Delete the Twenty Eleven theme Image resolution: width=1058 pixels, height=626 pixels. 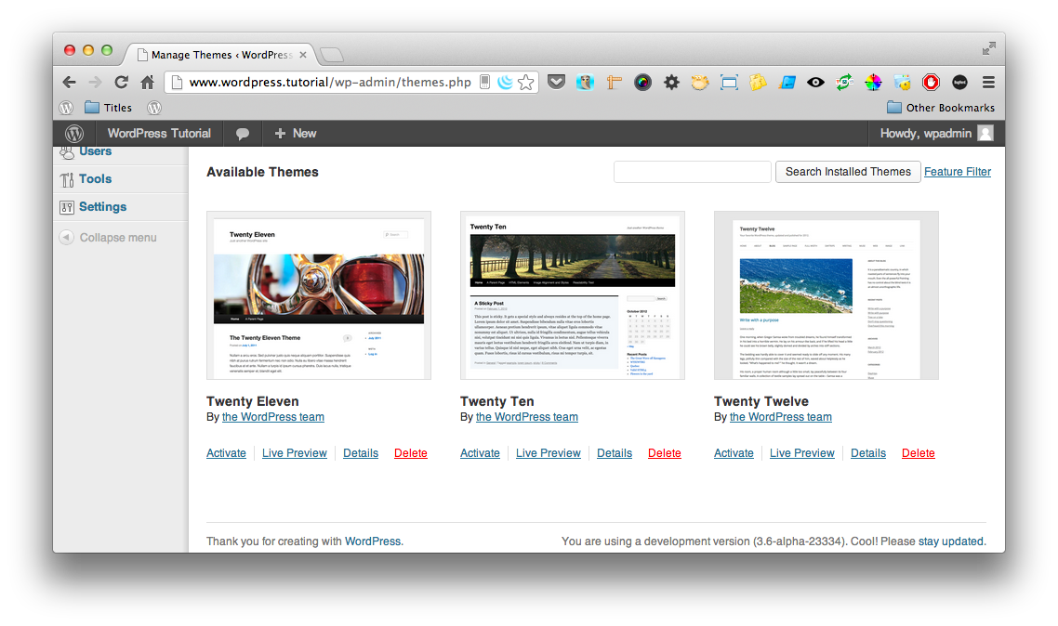410,453
